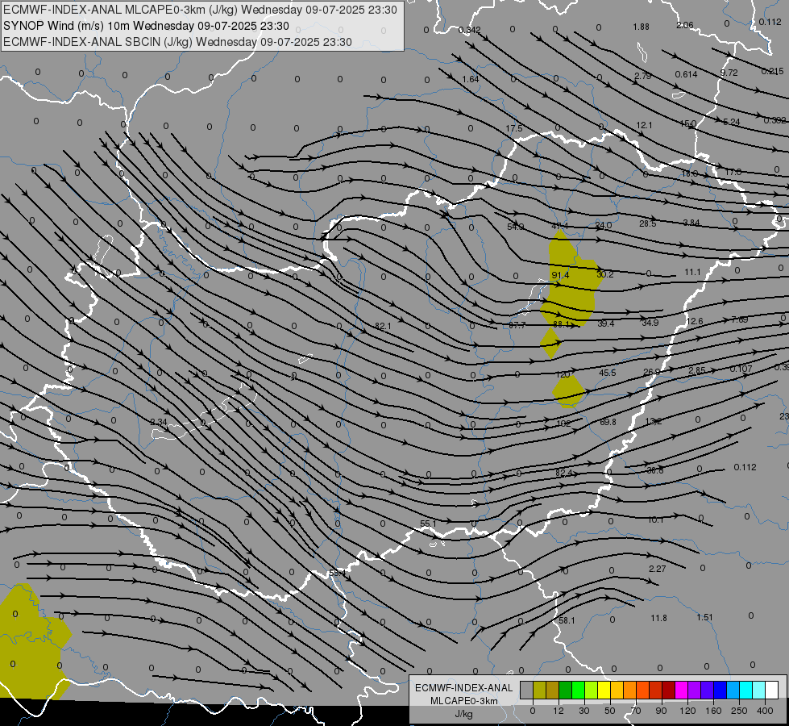Screen dimensions: 789x726
Task: Click the legend scale label 90
Action: tap(661, 711)
